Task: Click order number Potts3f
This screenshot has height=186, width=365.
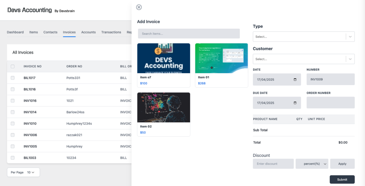Action: tap(72, 89)
